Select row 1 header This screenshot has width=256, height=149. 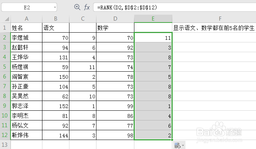(x=5, y=27)
